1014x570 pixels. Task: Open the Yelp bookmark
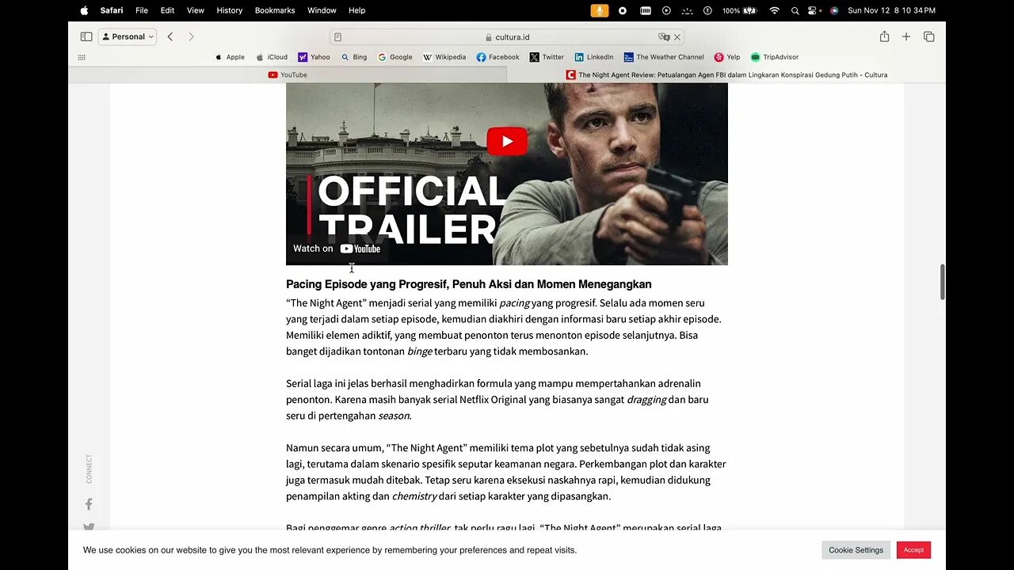727,57
